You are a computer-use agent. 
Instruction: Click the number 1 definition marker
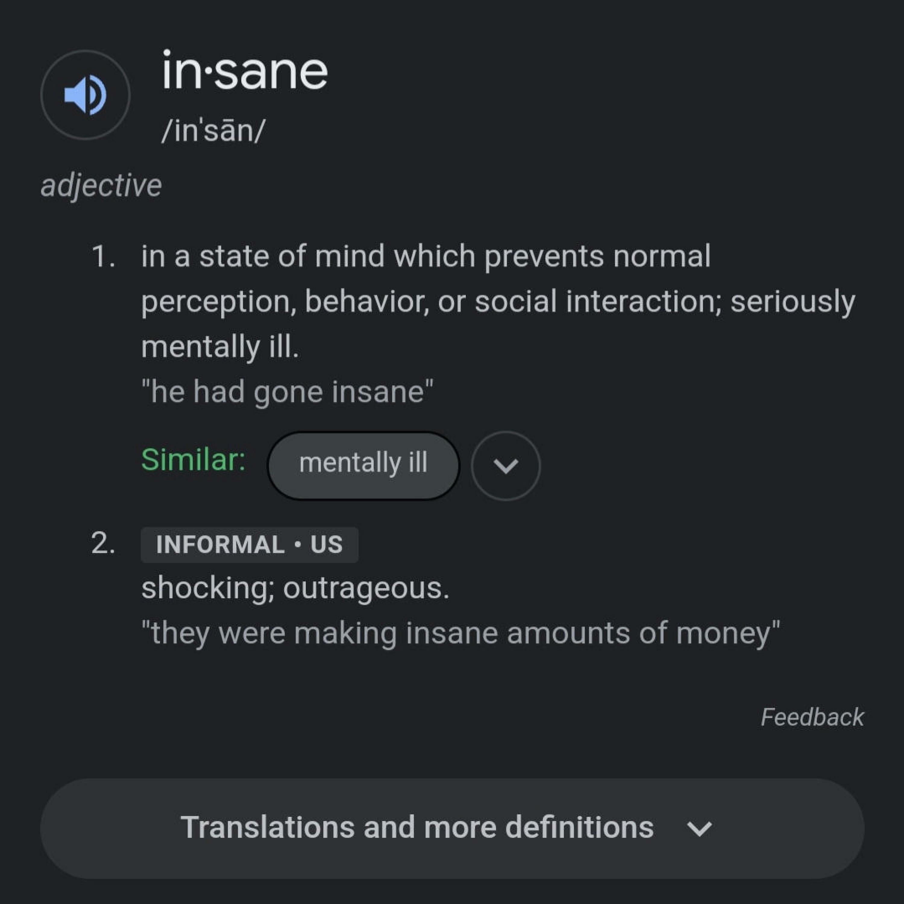pos(103,256)
